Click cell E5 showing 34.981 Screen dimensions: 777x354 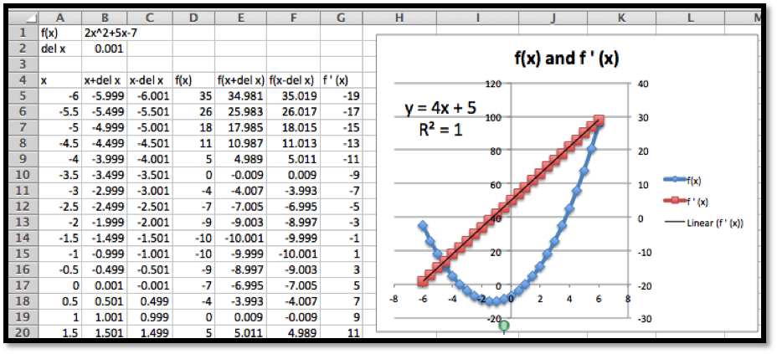click(240, 96)
